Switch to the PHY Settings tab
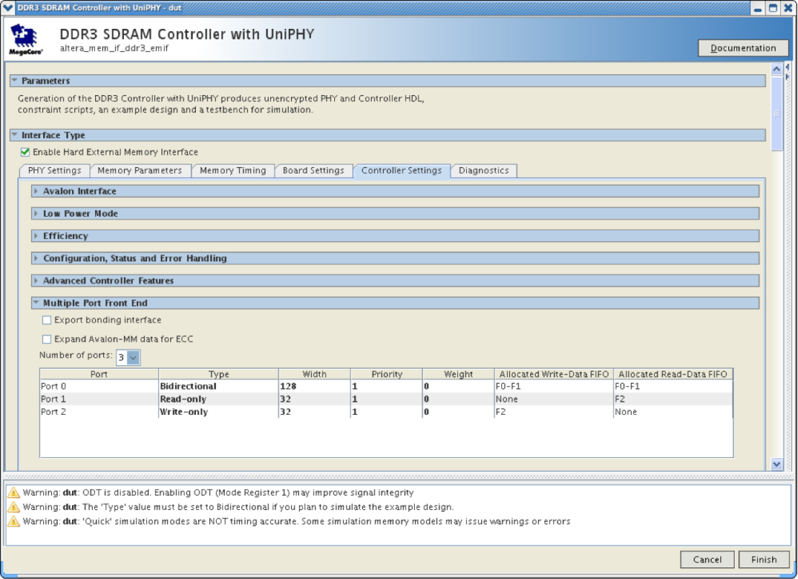Viewport: 798px width, 579px height. (55, 171)
